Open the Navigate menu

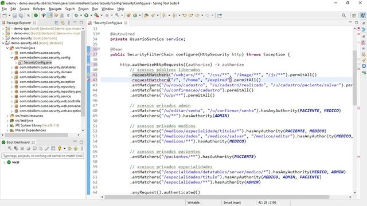point(55,9)
